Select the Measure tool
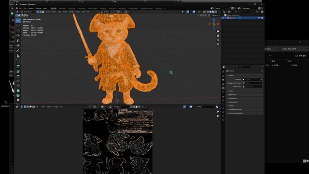The height and width of the screenshot is (174, 309). pyautogui.click(x=18, y=56)
